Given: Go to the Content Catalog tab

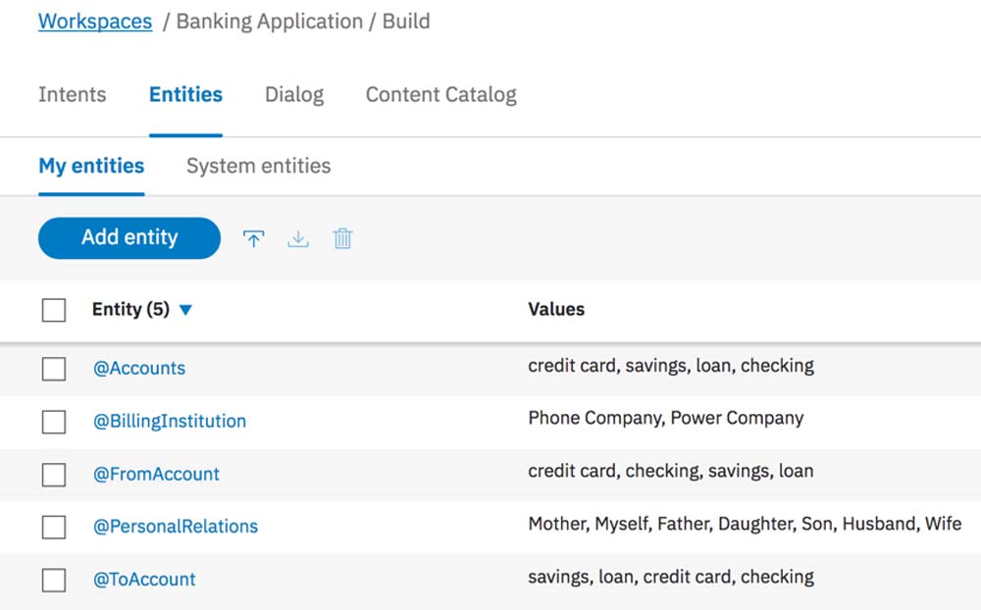Looking at the screenshot, I should 440,95.
